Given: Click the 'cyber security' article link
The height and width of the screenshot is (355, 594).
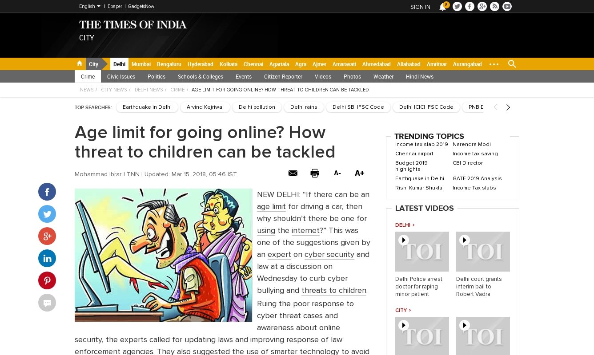Looking at the screenshot, I should [329, 255].
